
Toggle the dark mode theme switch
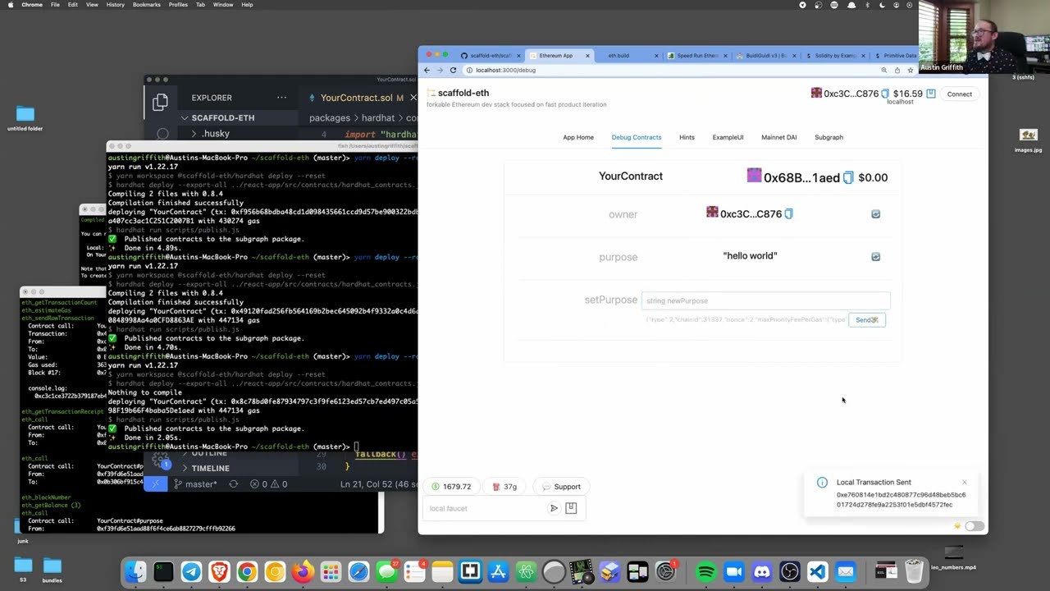coord(974,526)
